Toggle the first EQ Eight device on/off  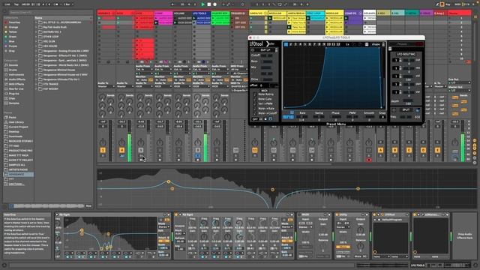pyautogui.click(x=57, y=215)
